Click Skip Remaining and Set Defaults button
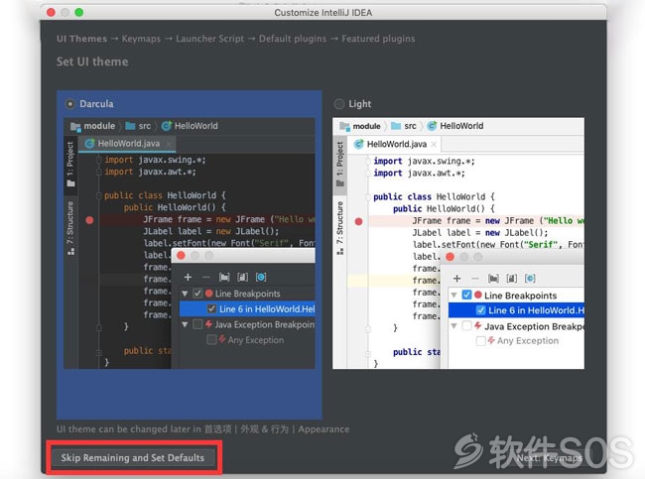645x479 pixels. (x=133, y=457)
